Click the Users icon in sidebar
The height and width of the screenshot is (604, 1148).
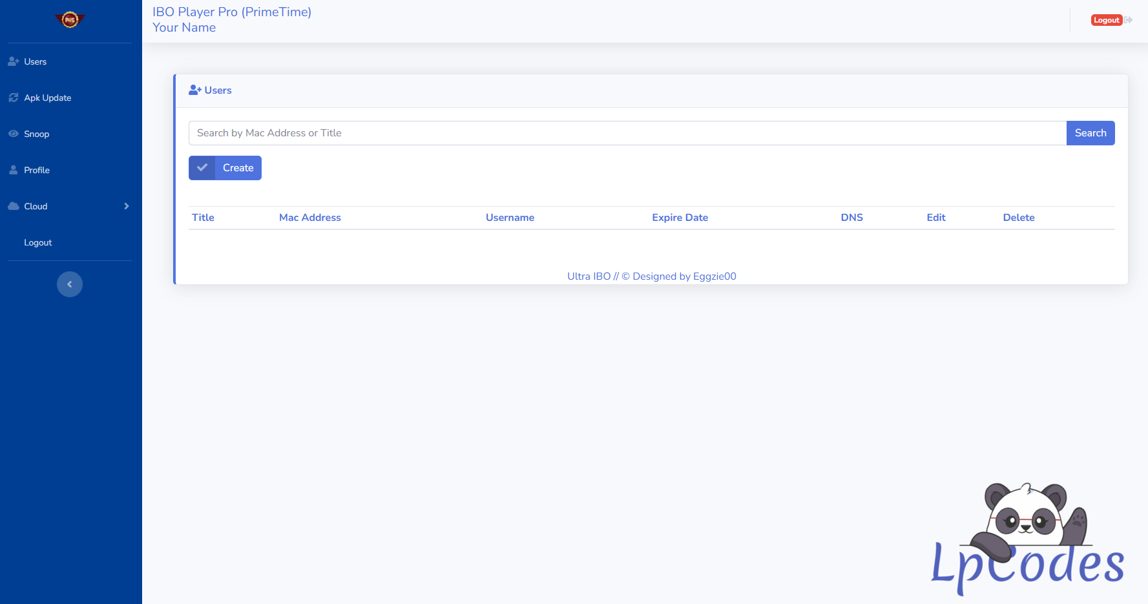pos(14,61)
